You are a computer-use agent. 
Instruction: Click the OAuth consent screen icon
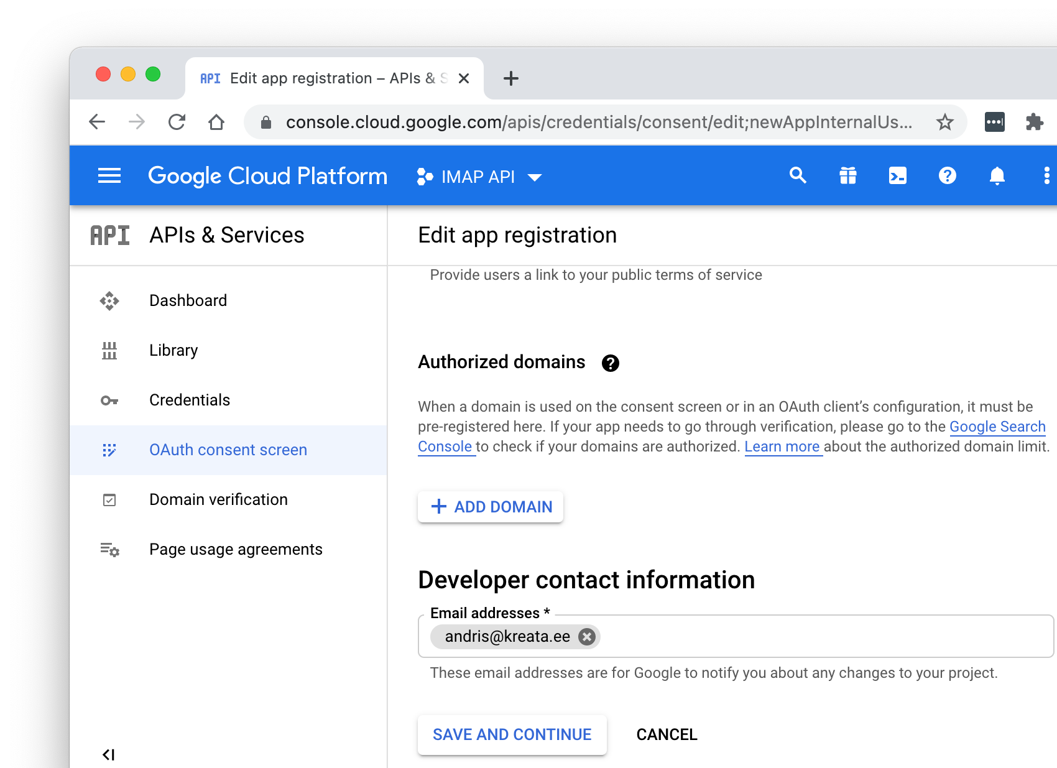coord(109,450)
